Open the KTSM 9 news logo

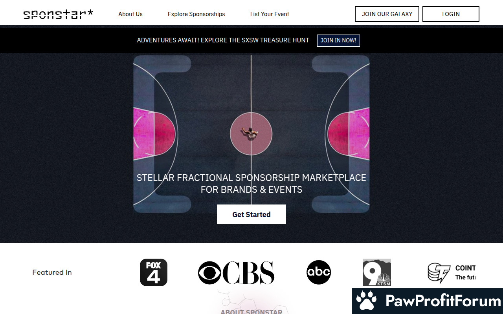[x=376, y=272]
